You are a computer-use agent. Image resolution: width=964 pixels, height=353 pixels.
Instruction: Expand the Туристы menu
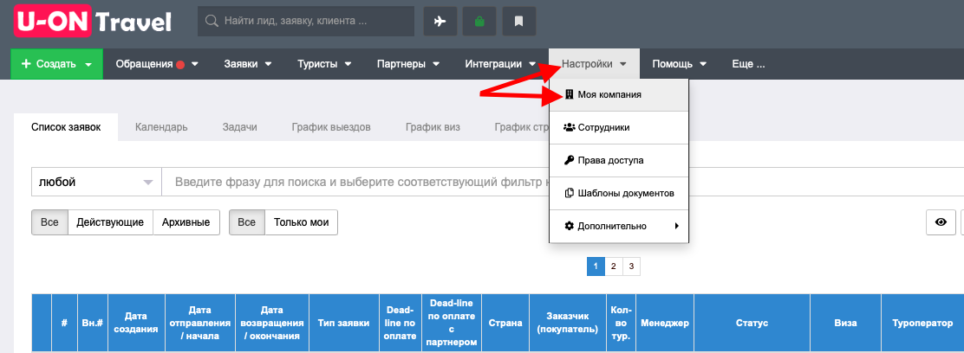(324, 64)
